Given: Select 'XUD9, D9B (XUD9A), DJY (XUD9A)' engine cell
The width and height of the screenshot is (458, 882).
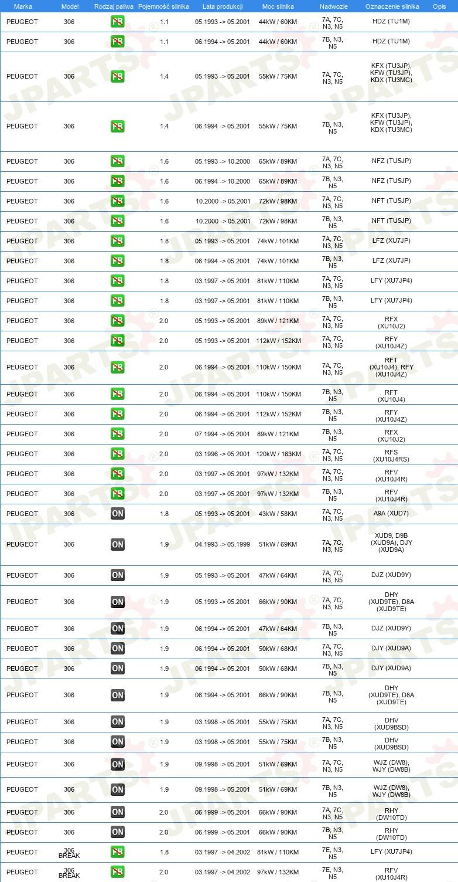Looking at the screenshot, I should (x=392, y=542).
